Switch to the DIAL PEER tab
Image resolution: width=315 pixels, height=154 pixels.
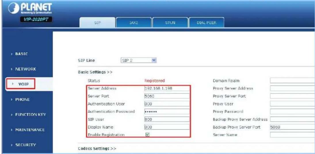click(x=207, y=23)
